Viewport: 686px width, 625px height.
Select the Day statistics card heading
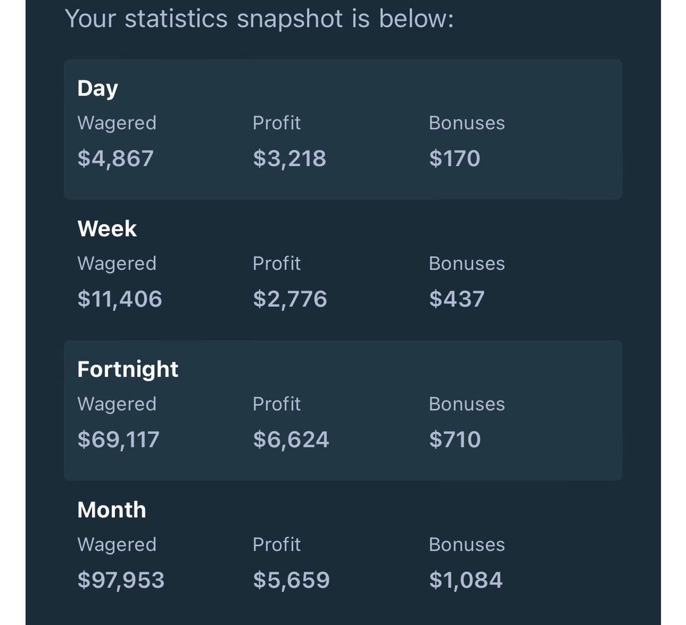(x=98, y=89)
